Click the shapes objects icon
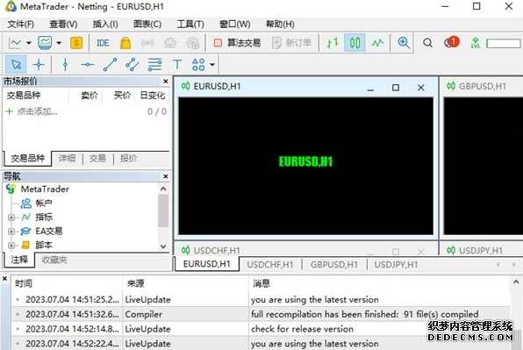The height and width of the screenshot is (350, 523). click(x=198, y=64)
